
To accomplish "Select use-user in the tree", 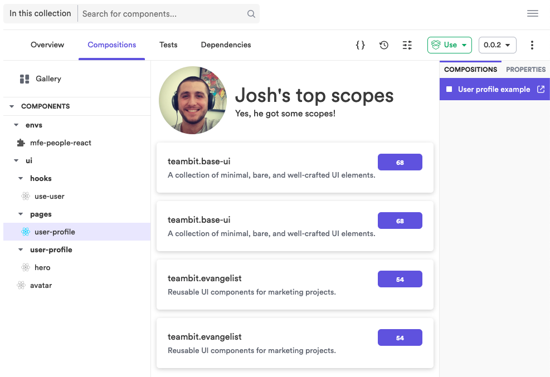I will coord(50,196).
